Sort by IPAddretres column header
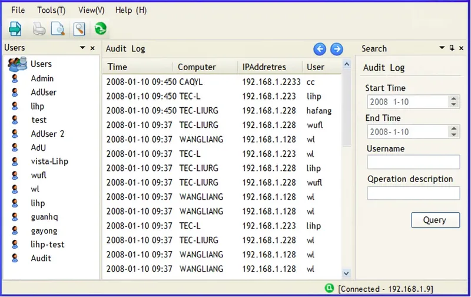This screenshot has width=471, height=297. [x=270, y=67]
